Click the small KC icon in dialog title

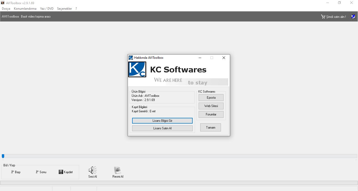tap(131, 58)
